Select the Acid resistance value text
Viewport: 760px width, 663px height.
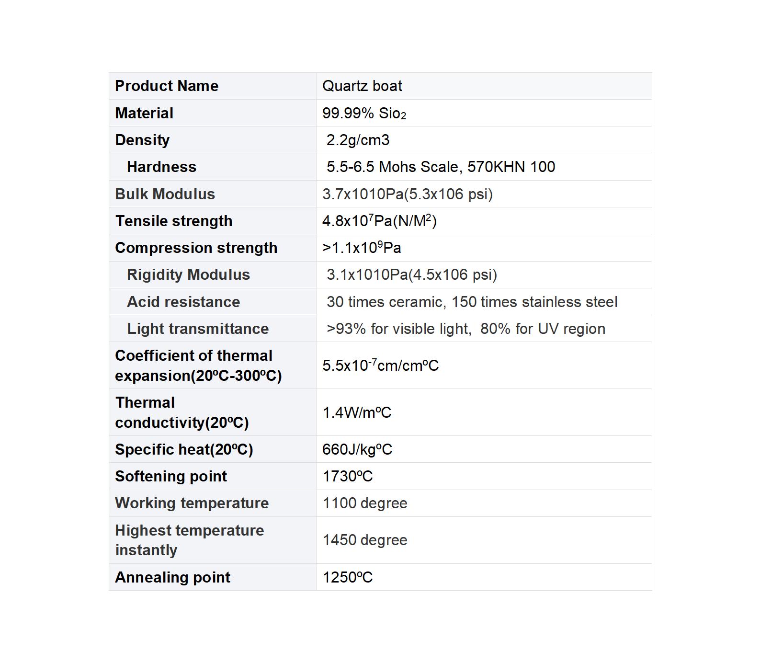tap(472, 302)
